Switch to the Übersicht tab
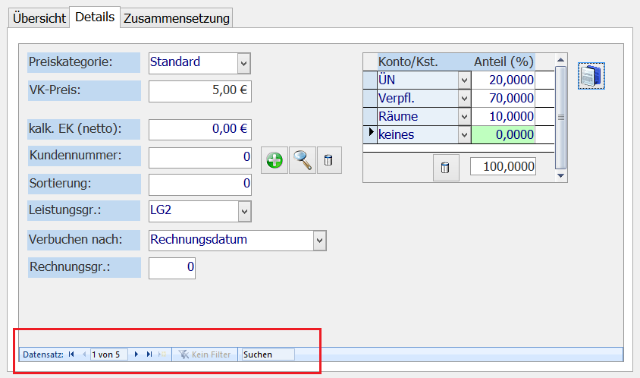Screen dimensions: 640x378 39,18
